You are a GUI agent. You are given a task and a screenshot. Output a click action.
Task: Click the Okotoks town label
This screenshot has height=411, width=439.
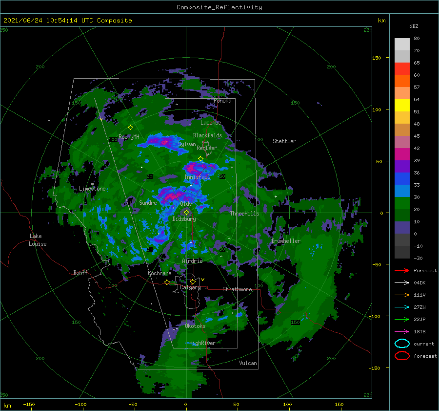click(x=195, y=326)
